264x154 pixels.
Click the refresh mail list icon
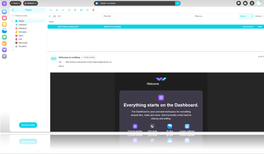[x=50, y=16]
